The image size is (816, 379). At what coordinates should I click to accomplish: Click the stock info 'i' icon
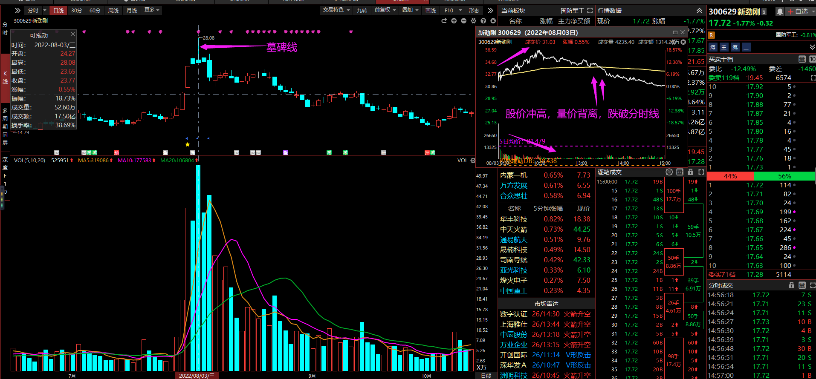click(764, 11)
